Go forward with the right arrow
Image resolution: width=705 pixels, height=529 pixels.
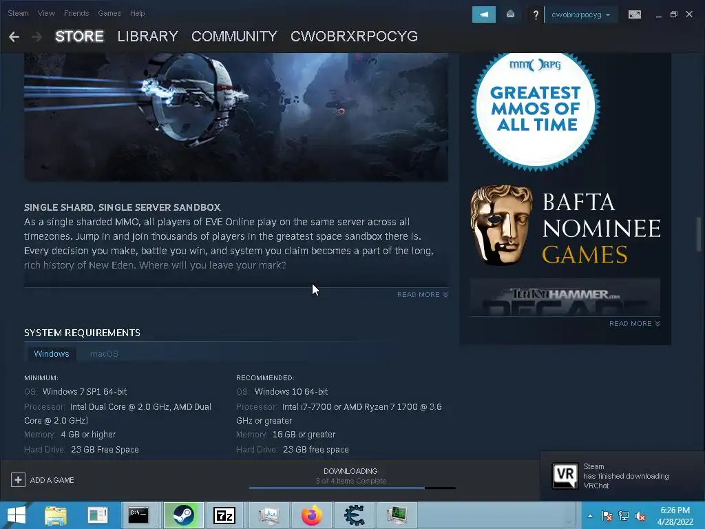point(37,37)
